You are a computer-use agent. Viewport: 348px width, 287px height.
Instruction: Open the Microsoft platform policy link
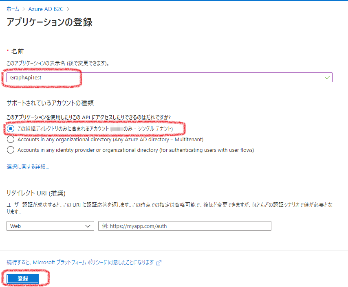pyautogui.click(x=80, y=263)
